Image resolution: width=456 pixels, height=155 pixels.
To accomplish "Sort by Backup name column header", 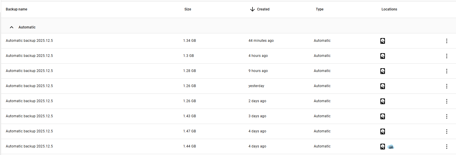I will point(17,9).
